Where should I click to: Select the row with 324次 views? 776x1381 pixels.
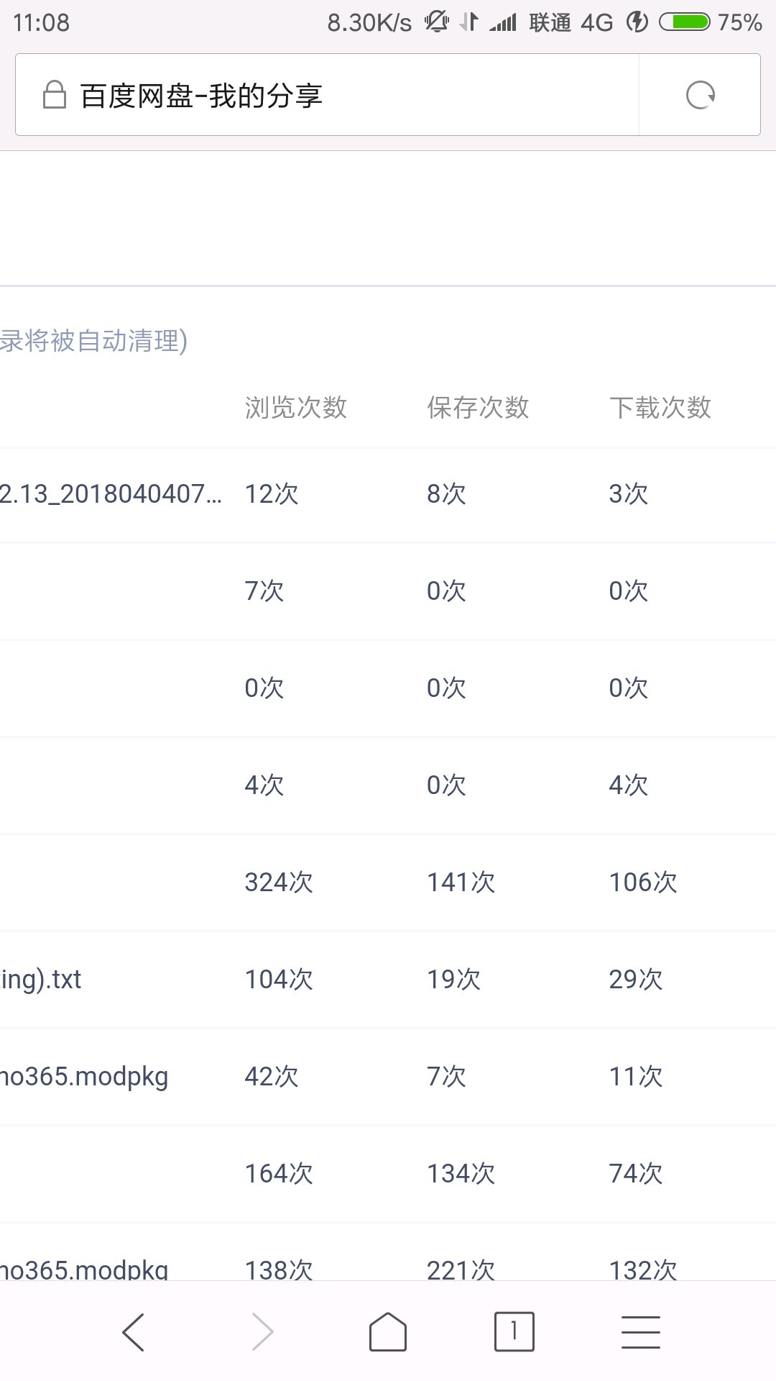coord(279,883)
